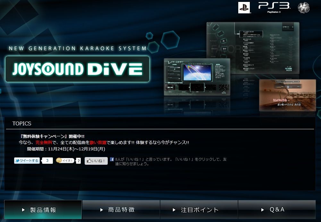
Task: Click the red 歌い放題 text
Action: pyautogui.click(x=98, y=142)
